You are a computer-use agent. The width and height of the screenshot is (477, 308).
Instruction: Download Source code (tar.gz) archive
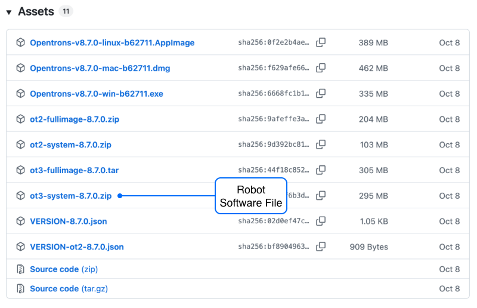pyautogui.click(x=69, y=288)
